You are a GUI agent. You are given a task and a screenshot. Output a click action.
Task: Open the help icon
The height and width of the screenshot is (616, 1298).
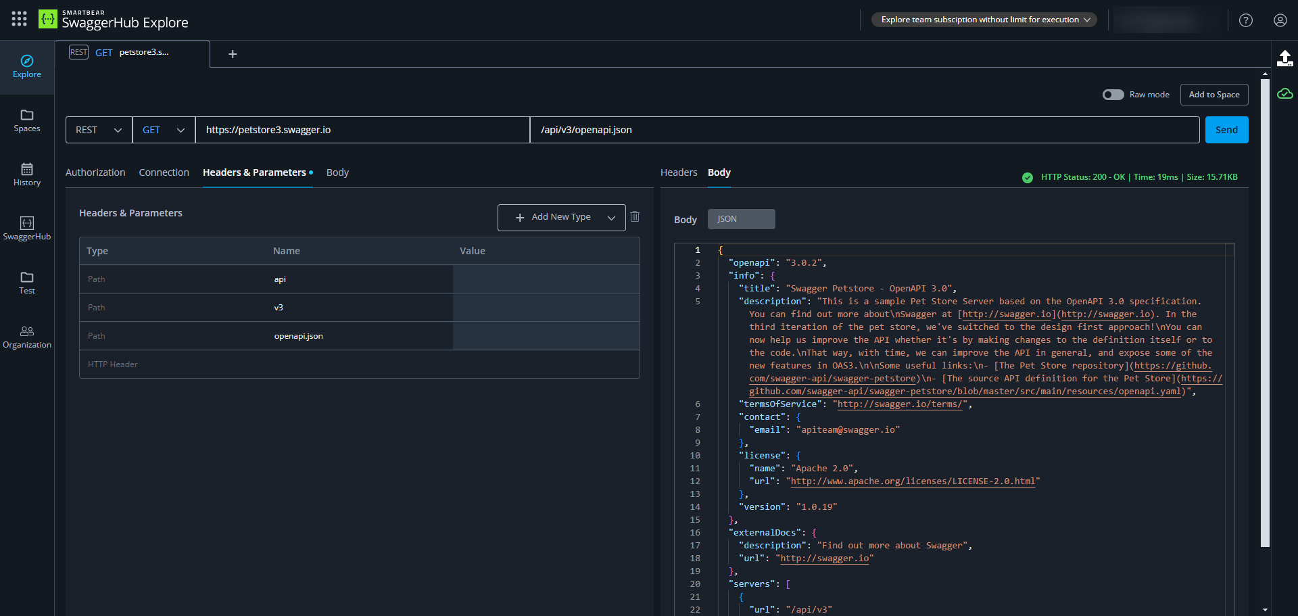pyautogui.click(x=1246, y=20)
